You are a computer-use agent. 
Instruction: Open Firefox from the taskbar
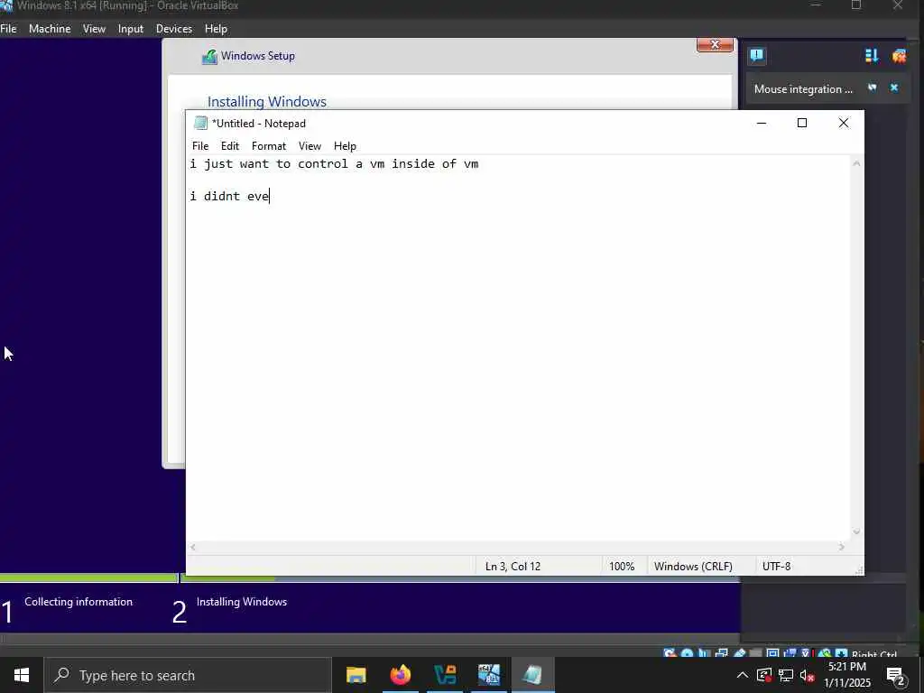[x=400, y=675]
